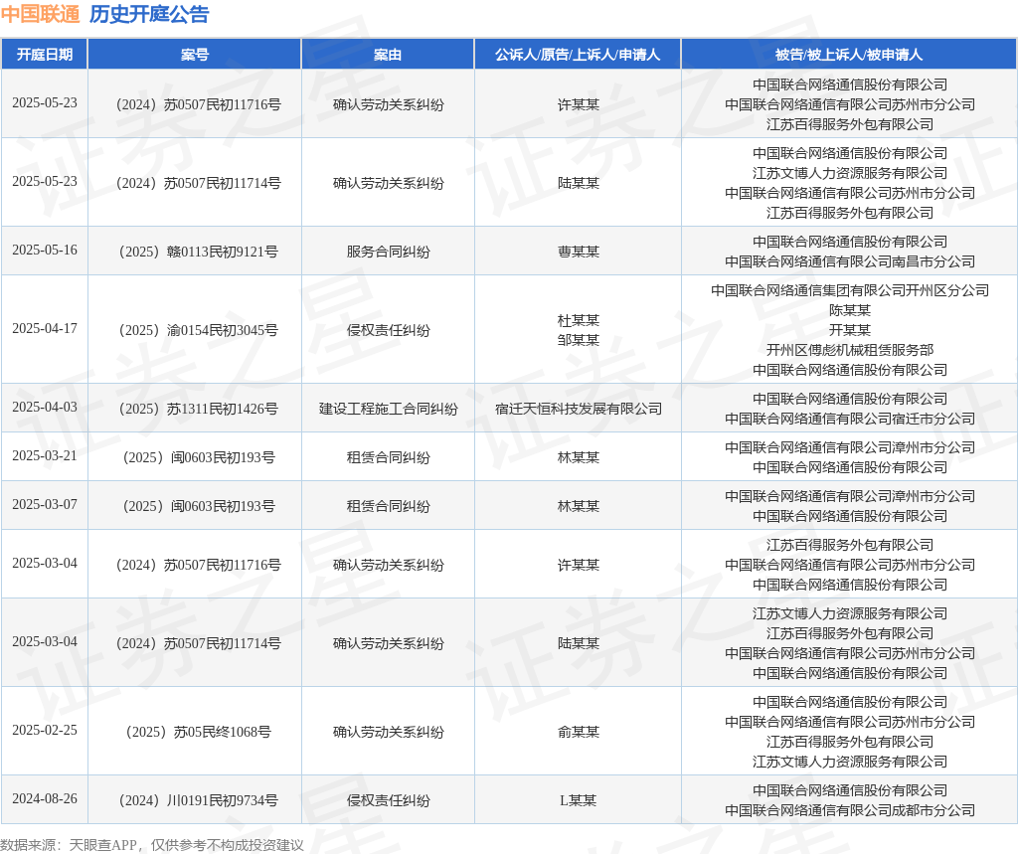Image resolution: width=1018 pixels, height=854 pixels.
Task: Click the 中国联通 title text
Action: coord(40,14)
